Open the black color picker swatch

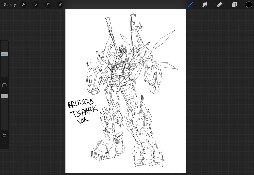[x=249, y=5]
